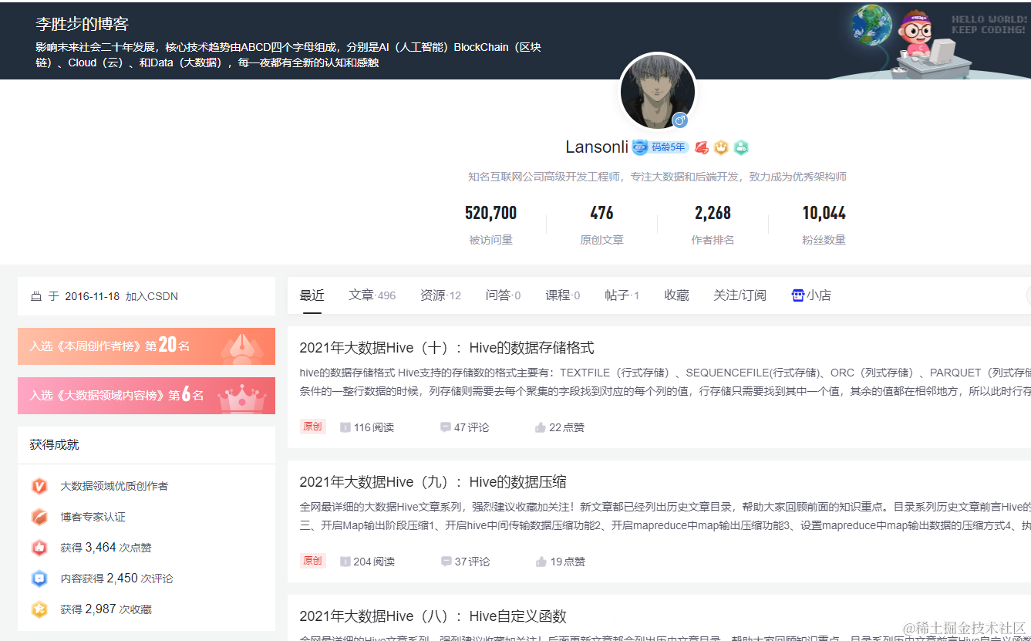1031x641 pixels.
Task: Open article 2021年大数据Hive（十）：Hive的数据存储格式
Action: click(446, 348)
